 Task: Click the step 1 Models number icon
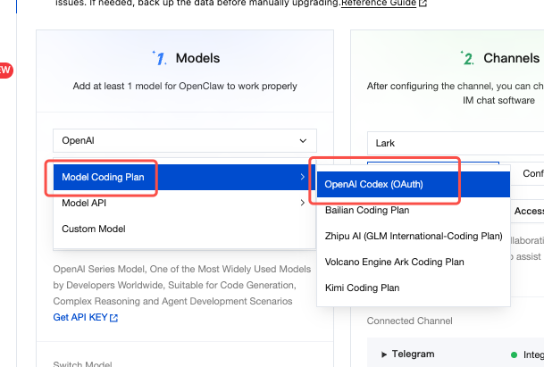[x=160, y=59]
